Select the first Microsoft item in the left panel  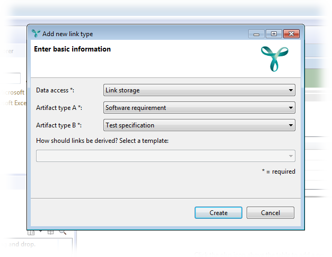(12, 92)
